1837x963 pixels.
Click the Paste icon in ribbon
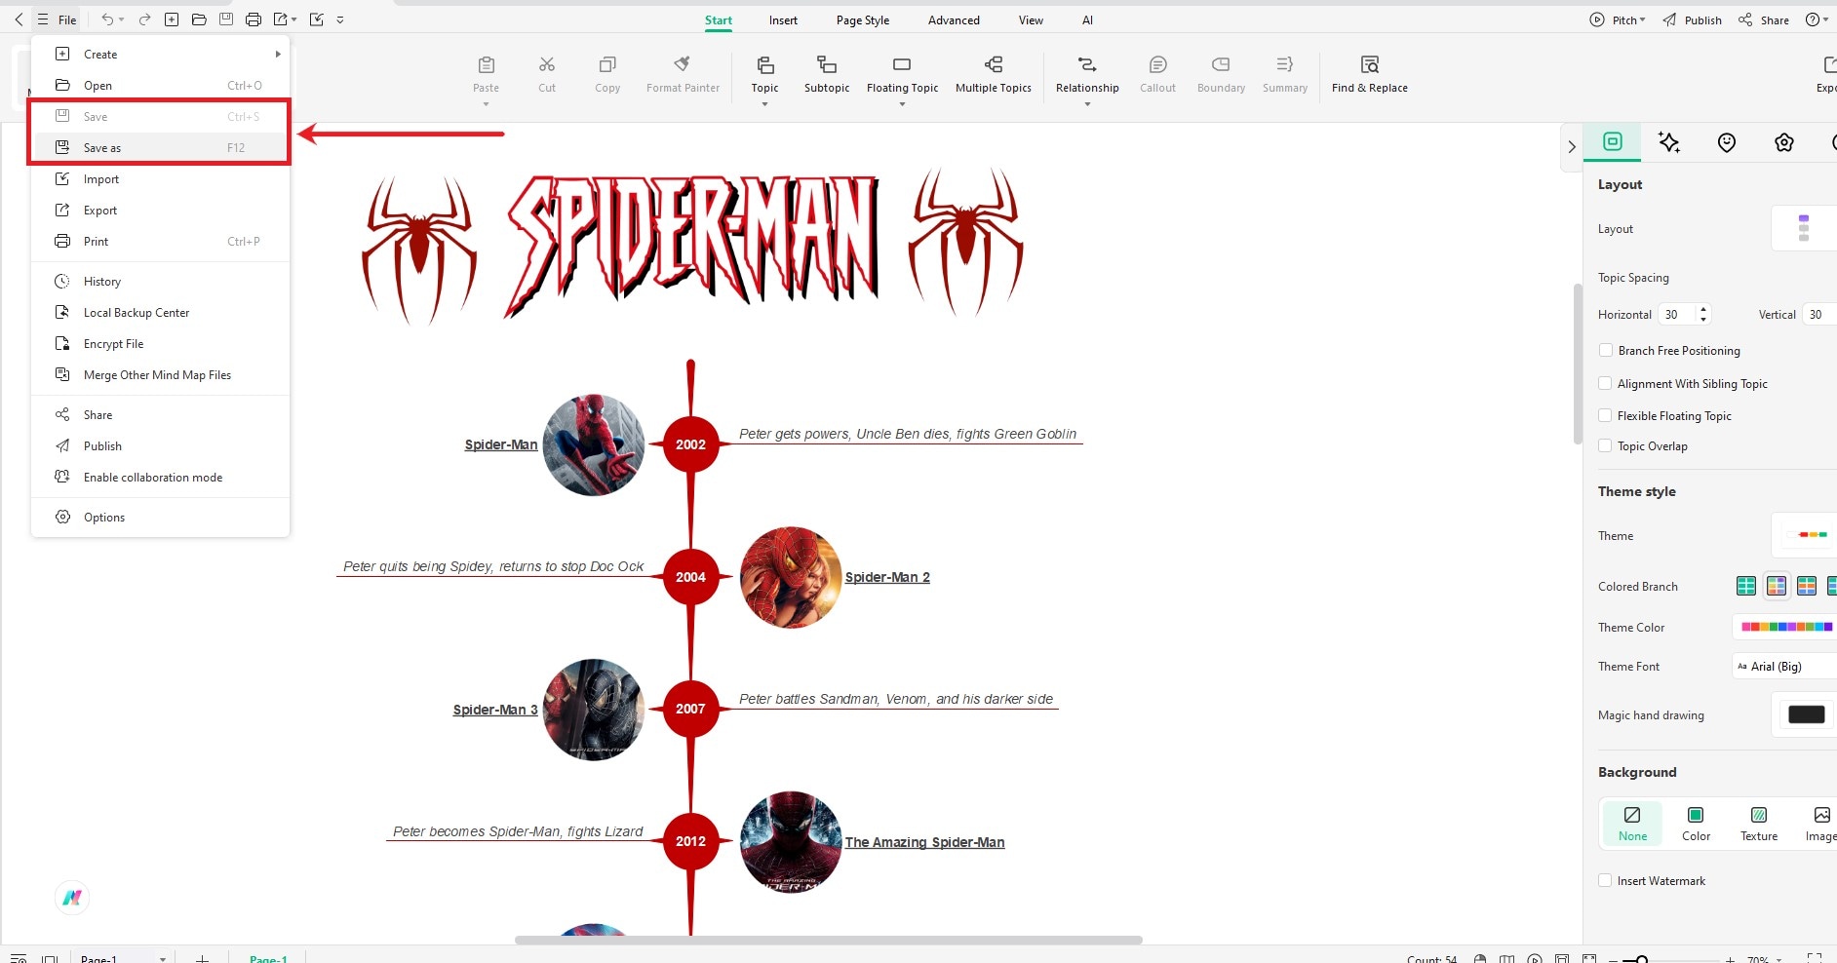486,64
